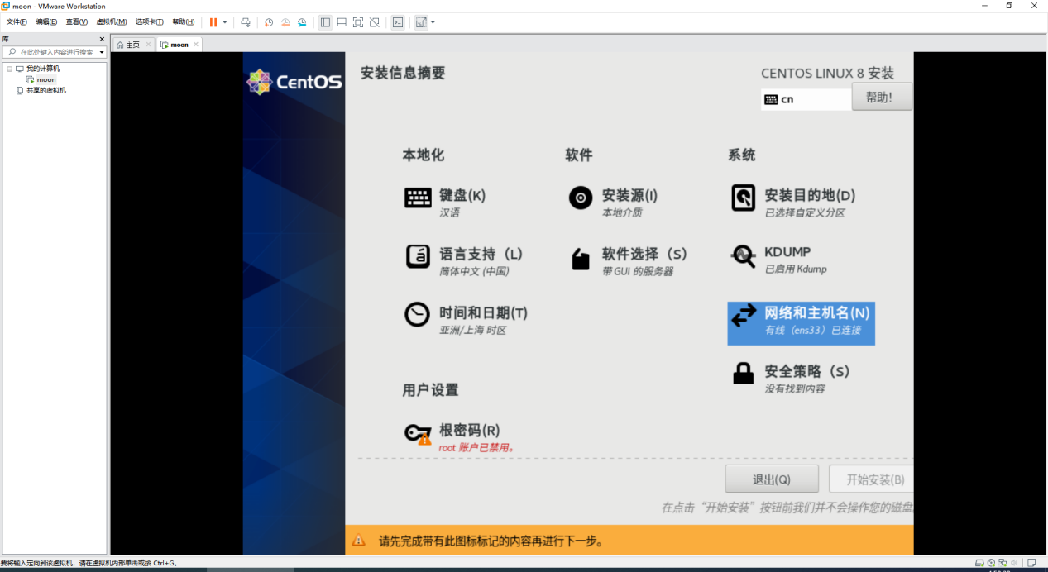The width and height of the screenshot is (1048, 572).
Task: Open the stretch display dropdown arrow
Action: pyautogui.click(x=433, y=22)
